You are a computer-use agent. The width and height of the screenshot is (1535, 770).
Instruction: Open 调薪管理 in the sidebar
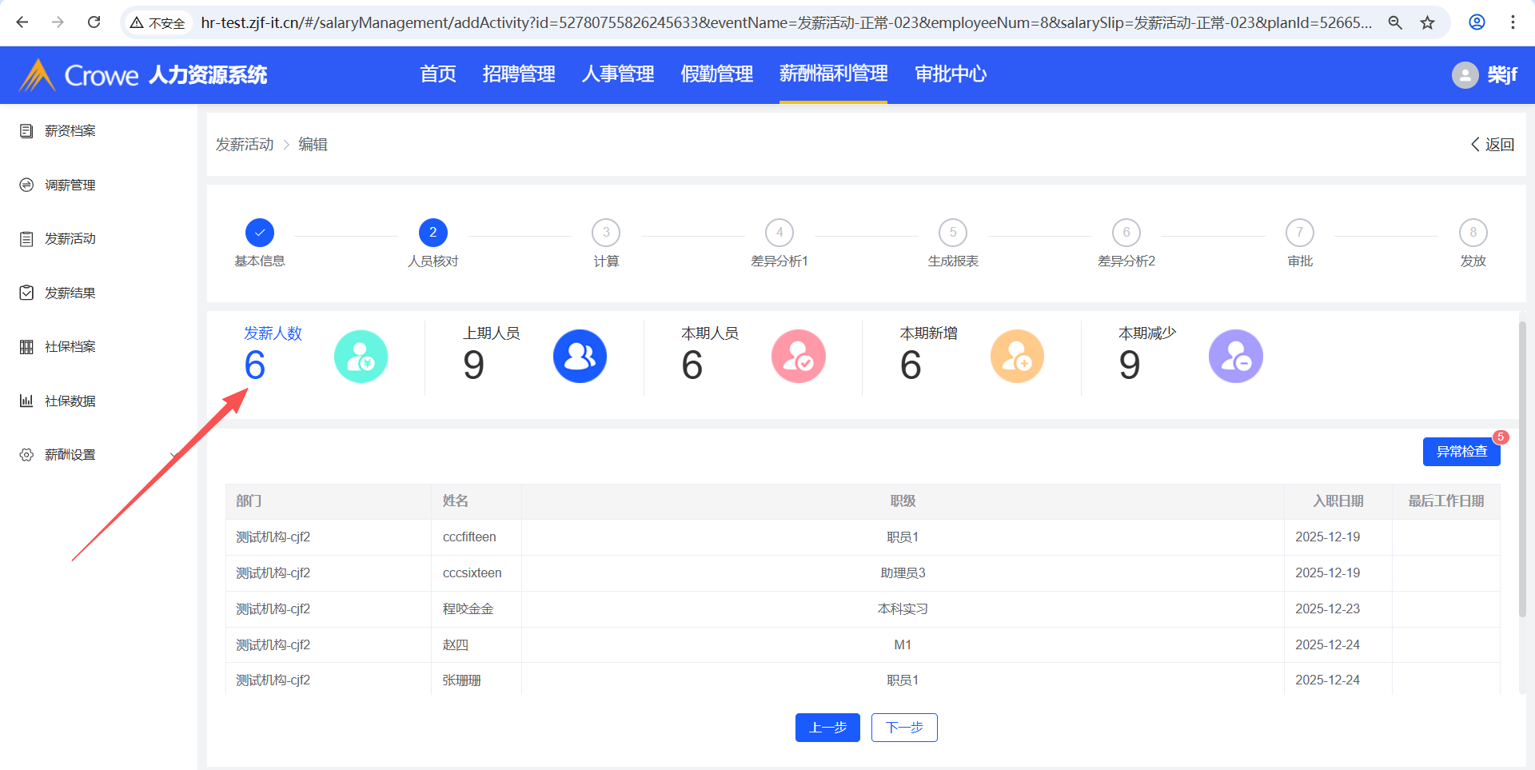tap(70, 186)
